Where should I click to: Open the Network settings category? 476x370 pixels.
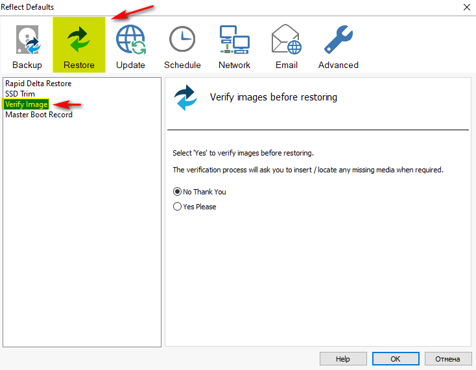[x=234, y=45]
